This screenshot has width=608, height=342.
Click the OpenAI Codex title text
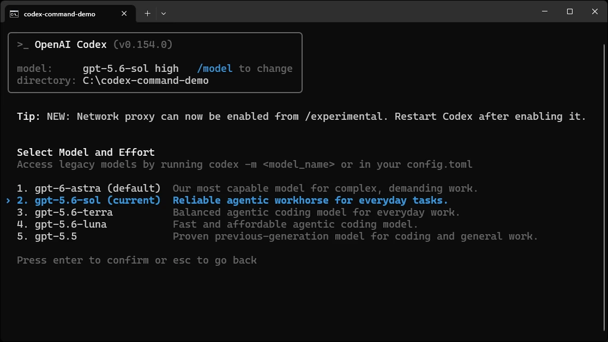[70, 45]
